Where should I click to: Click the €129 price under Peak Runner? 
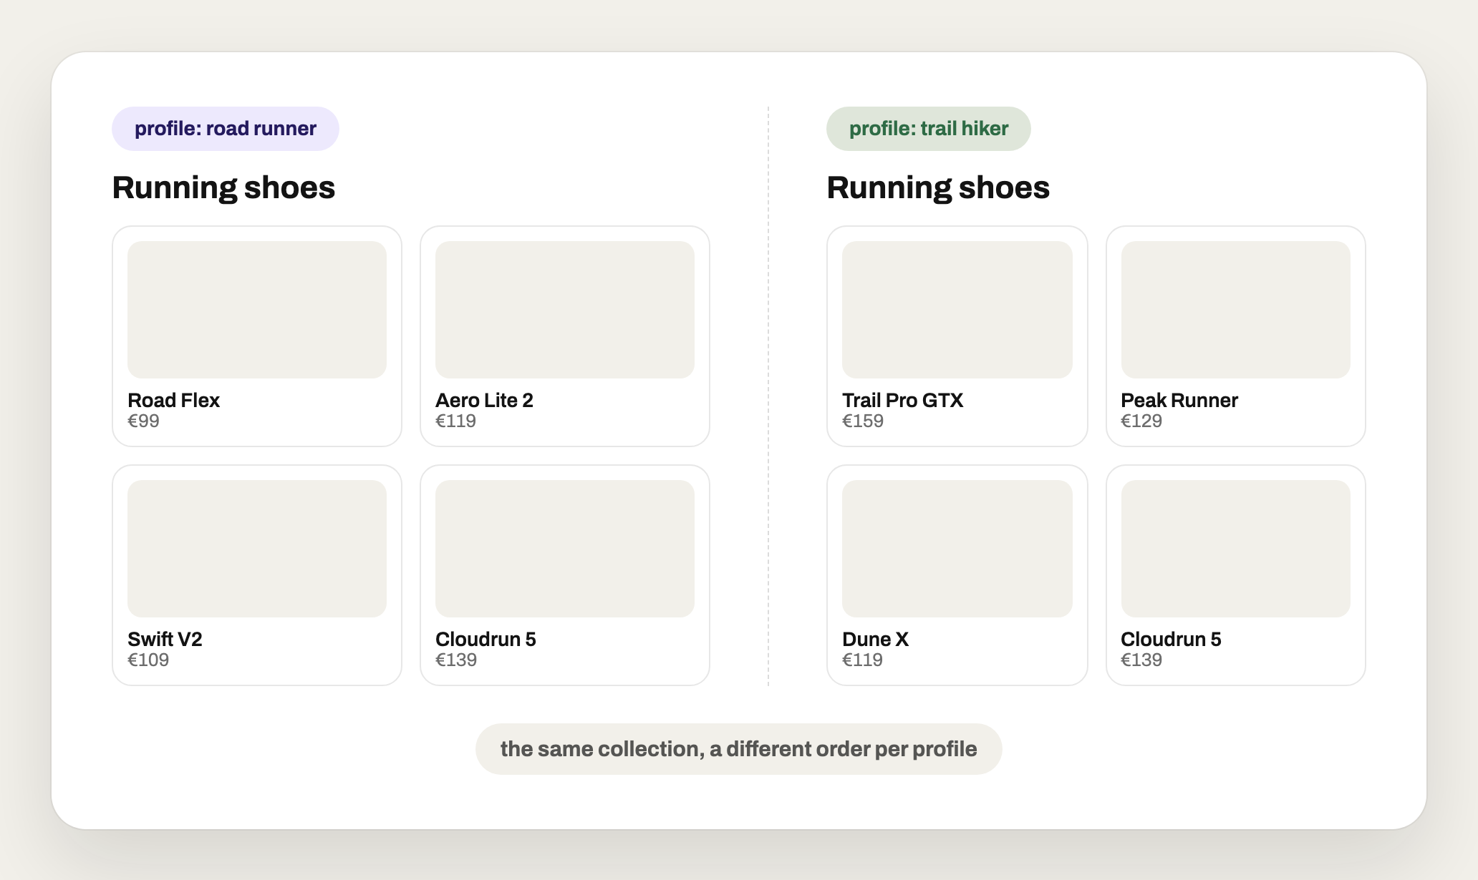(1141, 421)
